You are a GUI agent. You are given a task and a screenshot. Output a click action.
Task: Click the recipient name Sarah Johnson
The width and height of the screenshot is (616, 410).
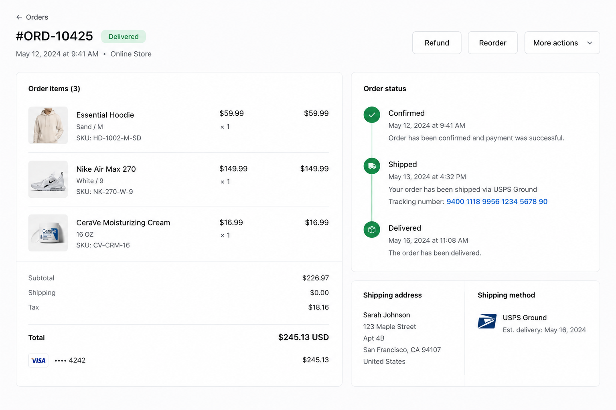click(387, 315)
